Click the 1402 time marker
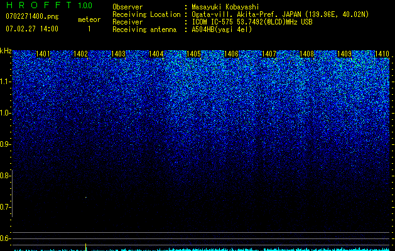 click(x=80, y=54)
